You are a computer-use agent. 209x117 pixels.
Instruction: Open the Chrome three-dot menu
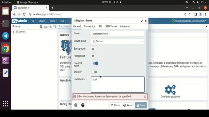point(205,14)
